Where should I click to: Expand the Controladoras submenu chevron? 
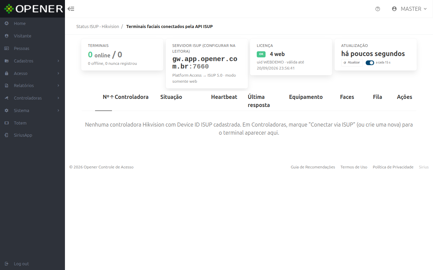(x=59, y=98)
